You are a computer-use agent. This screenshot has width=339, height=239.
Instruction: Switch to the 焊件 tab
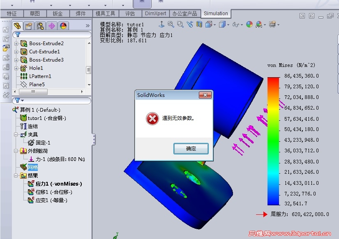tap(81, 14)
